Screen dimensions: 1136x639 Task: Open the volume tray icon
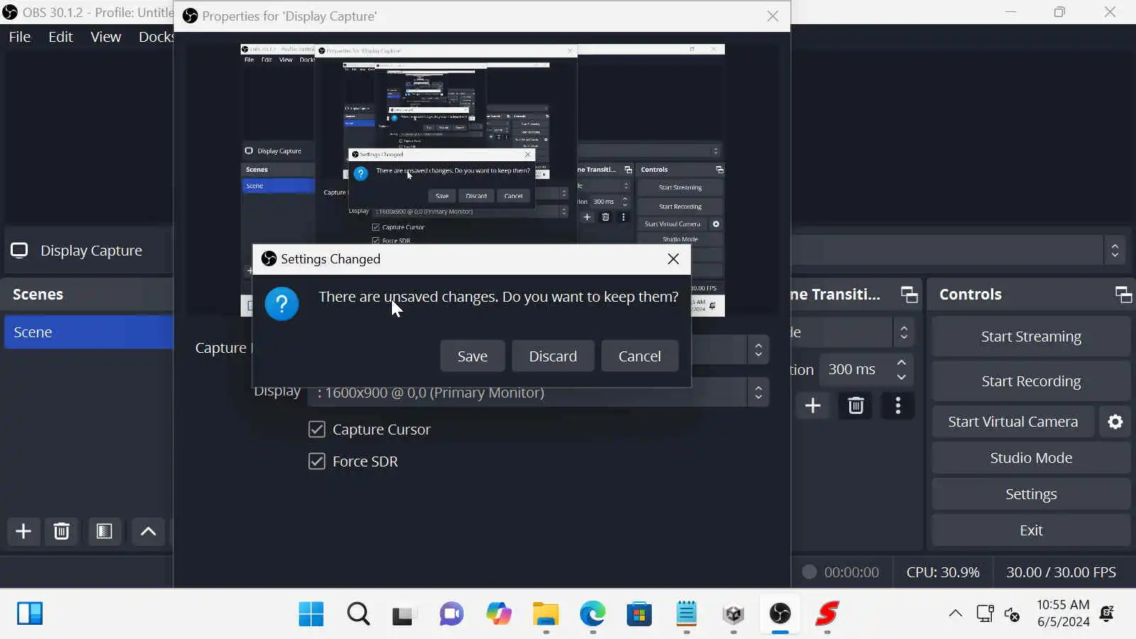pos(1012,615)
